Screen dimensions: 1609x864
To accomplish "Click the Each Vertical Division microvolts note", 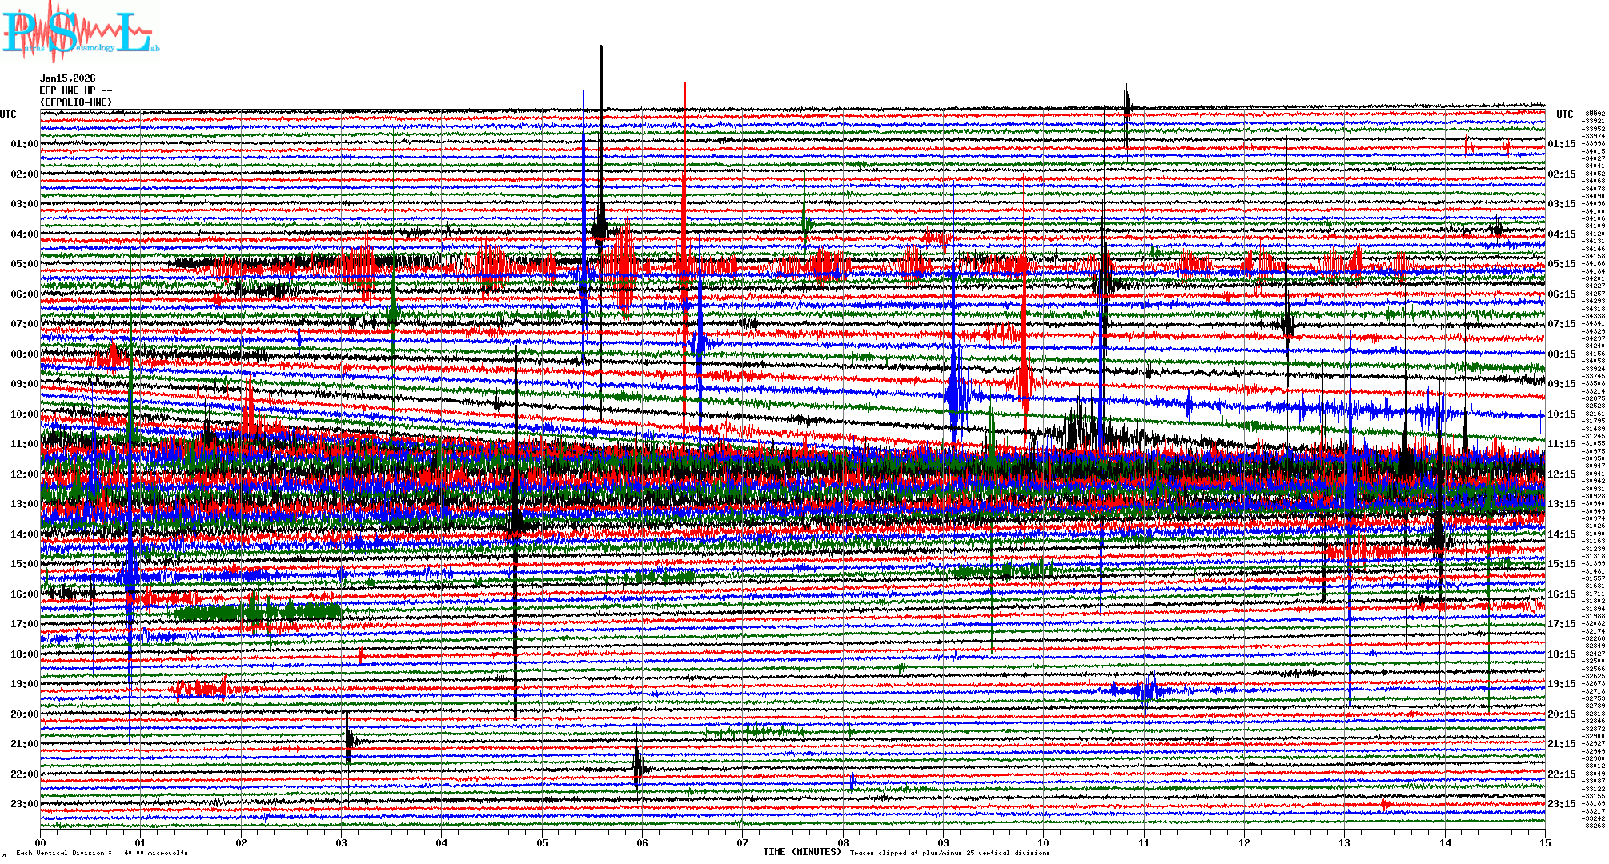I will point(102,853).
